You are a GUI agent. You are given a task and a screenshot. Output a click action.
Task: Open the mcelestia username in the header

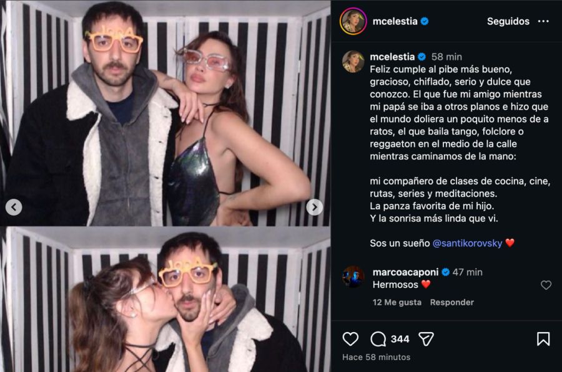(393, 21)
